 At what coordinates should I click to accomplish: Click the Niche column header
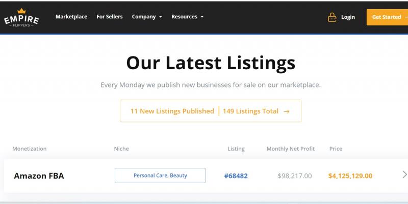tap(121, 149)
